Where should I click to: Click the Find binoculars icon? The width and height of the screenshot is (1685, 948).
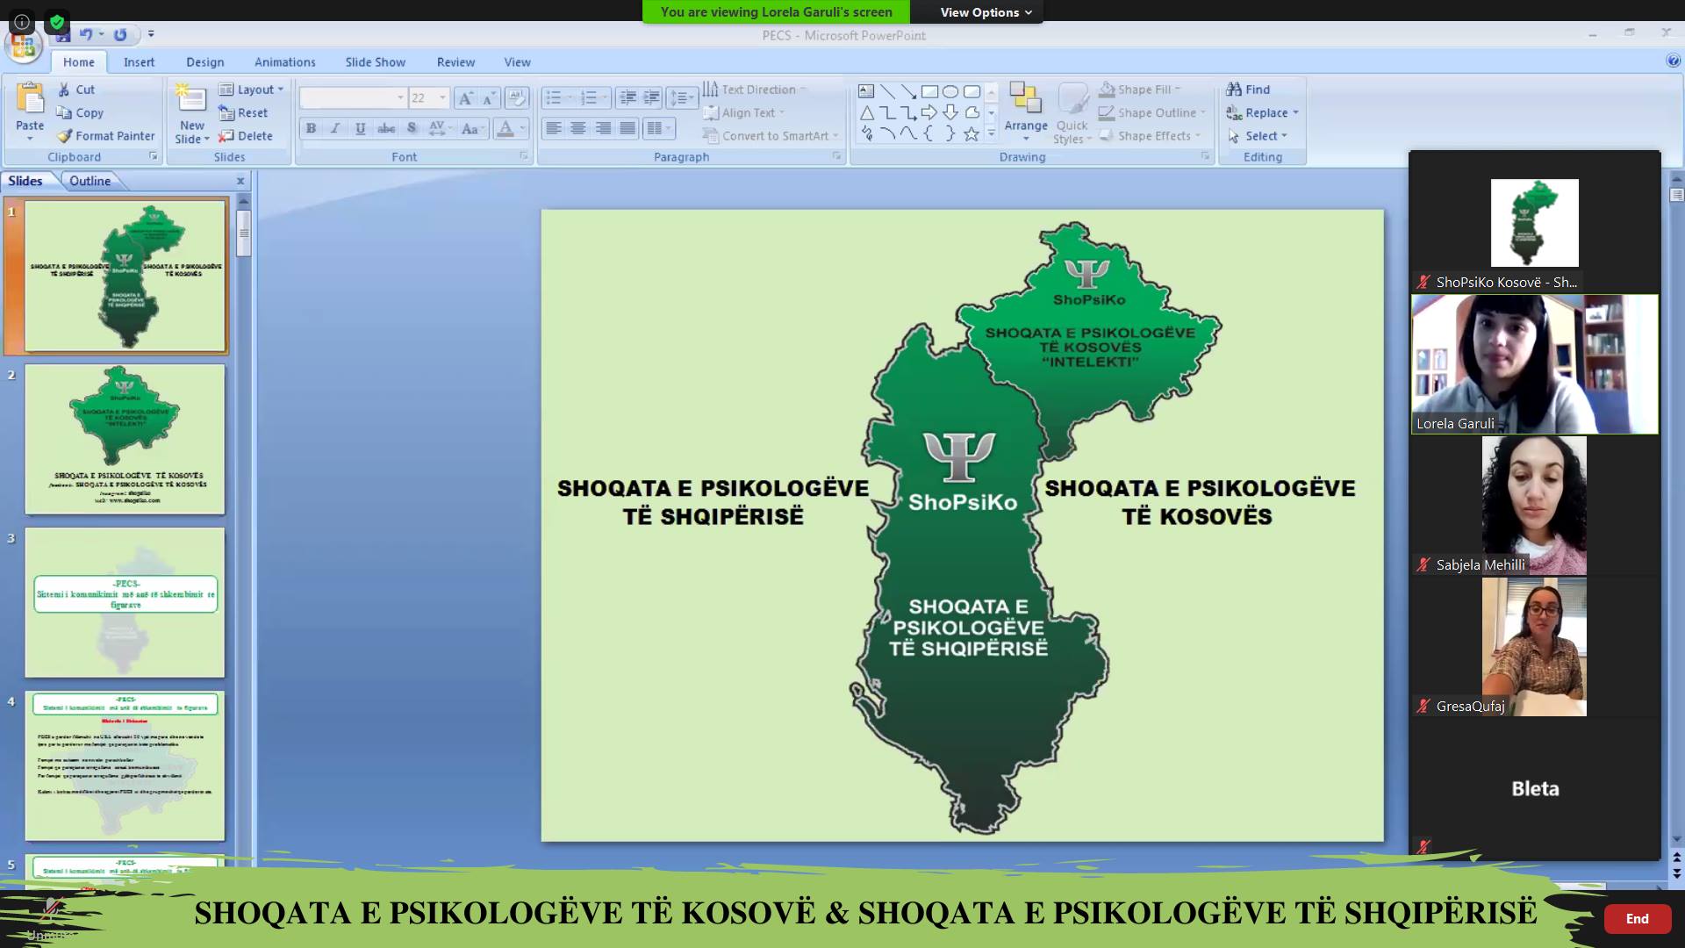[1234, 90]
